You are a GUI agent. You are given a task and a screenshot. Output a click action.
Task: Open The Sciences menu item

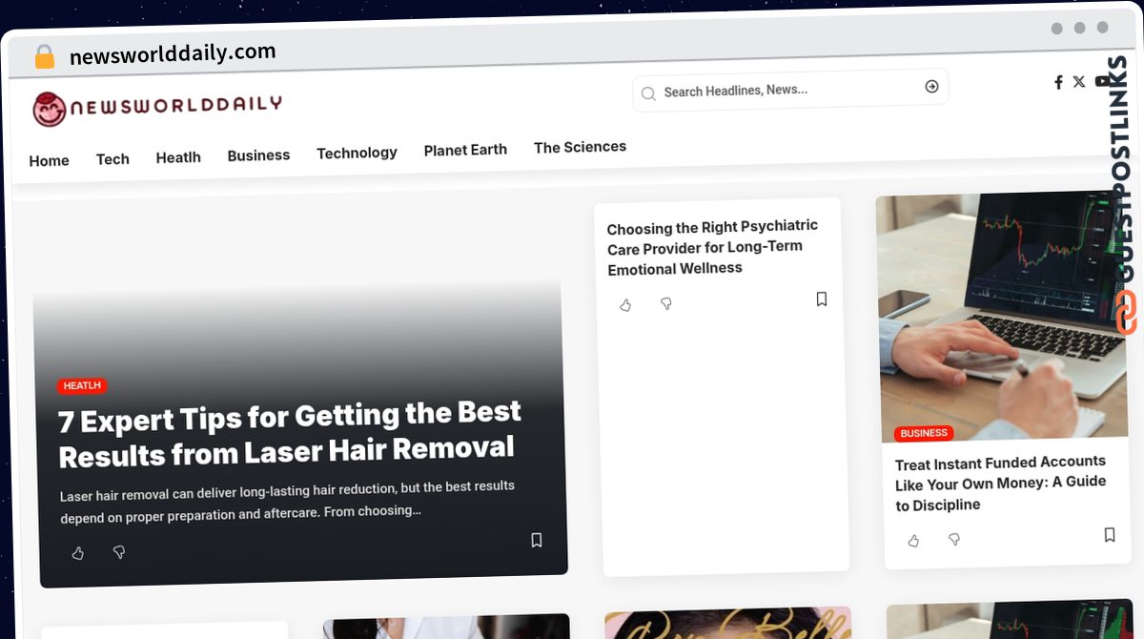point(580,147)
